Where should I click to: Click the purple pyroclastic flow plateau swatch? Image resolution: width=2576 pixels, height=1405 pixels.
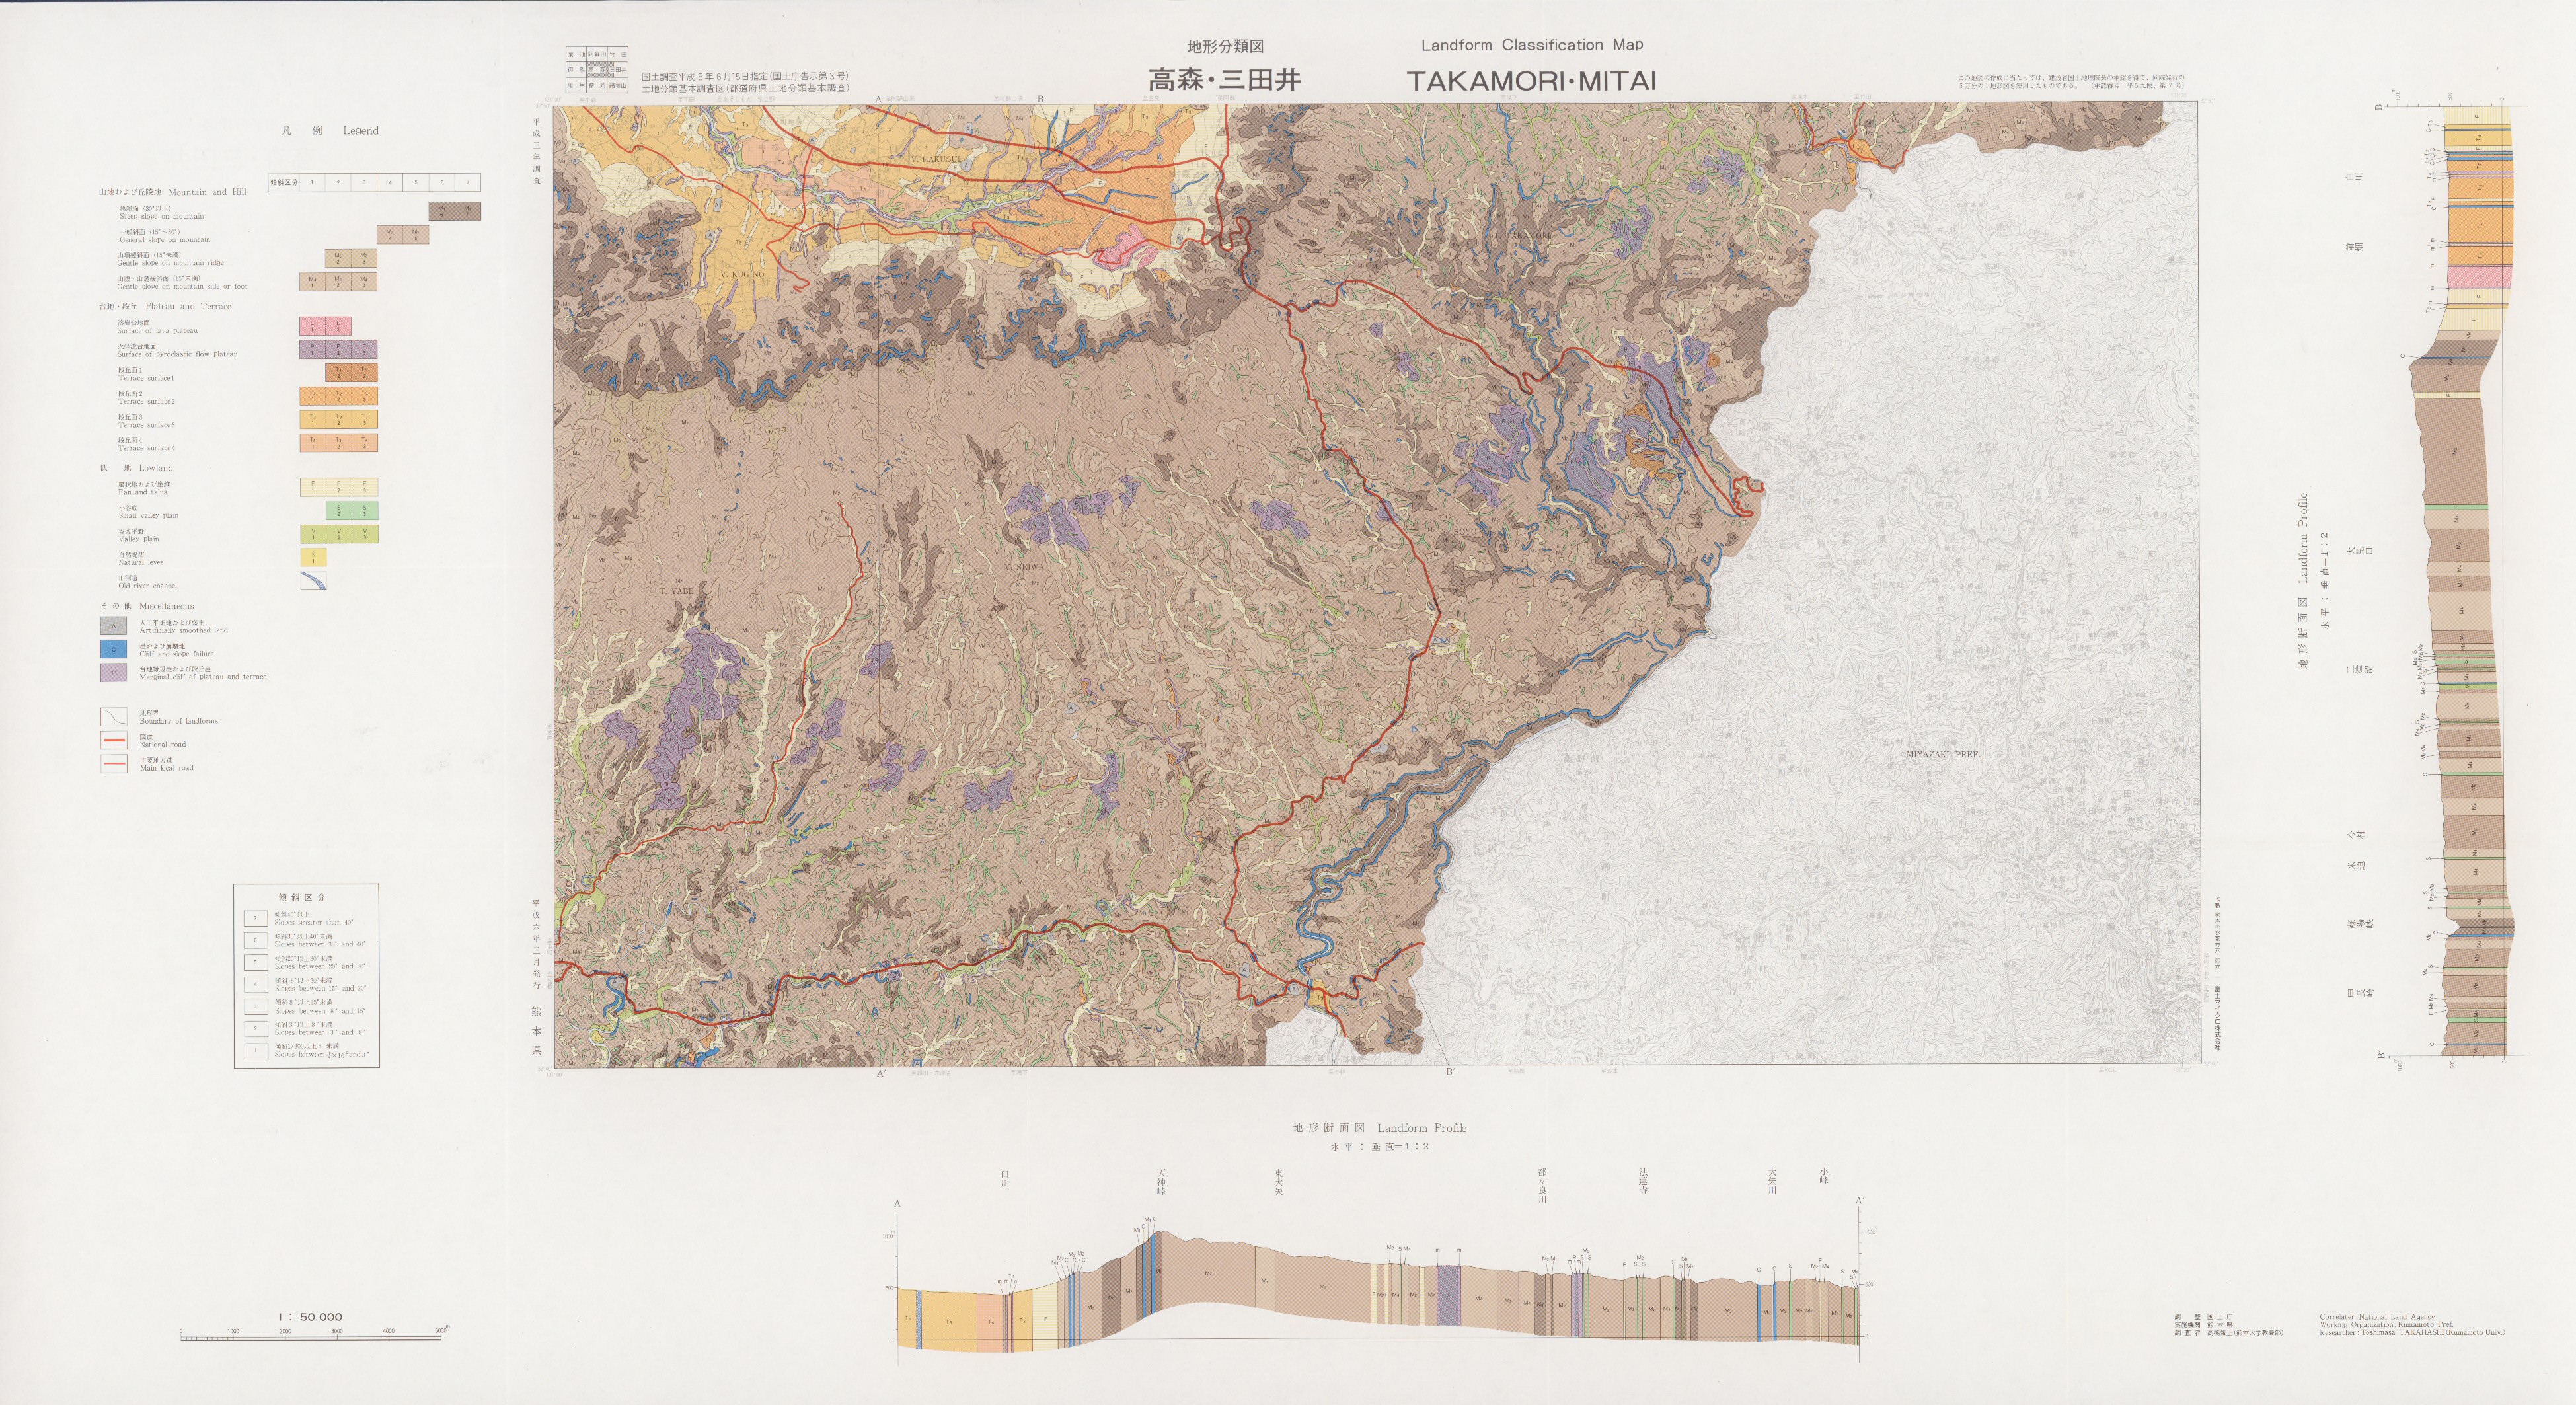click(x=339, y=349)
